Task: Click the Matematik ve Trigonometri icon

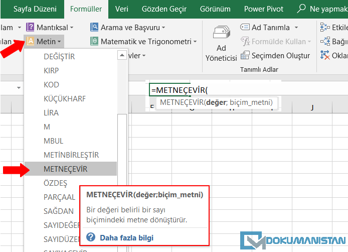Action: [x=94, y=41]
